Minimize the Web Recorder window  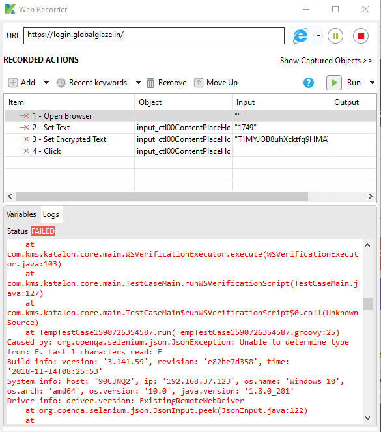click(x=306, y=9)
